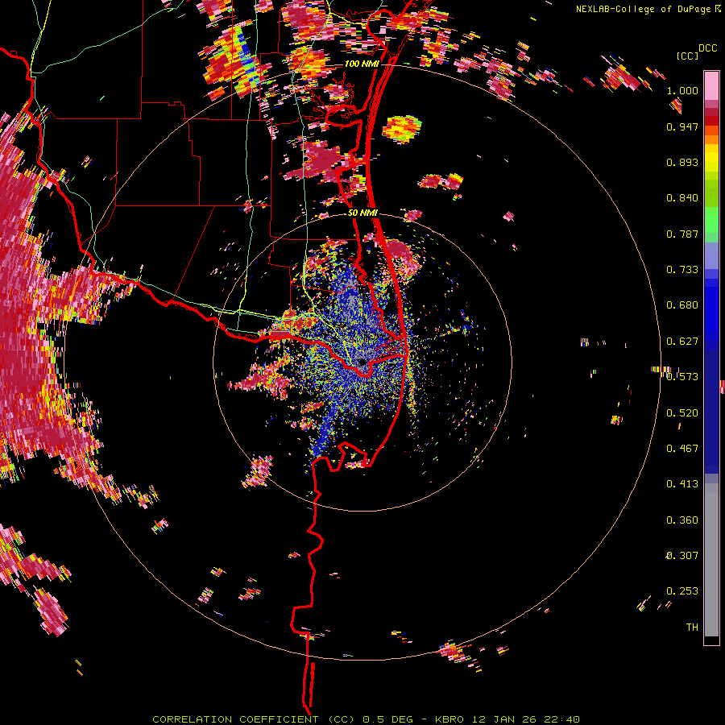
Task: Click the 0.947 scale value
Action: coord(682,126)
